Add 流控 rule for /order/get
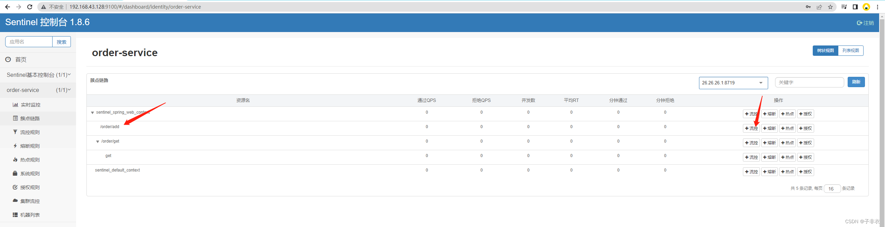885x227 pixels. pos(751,143)
